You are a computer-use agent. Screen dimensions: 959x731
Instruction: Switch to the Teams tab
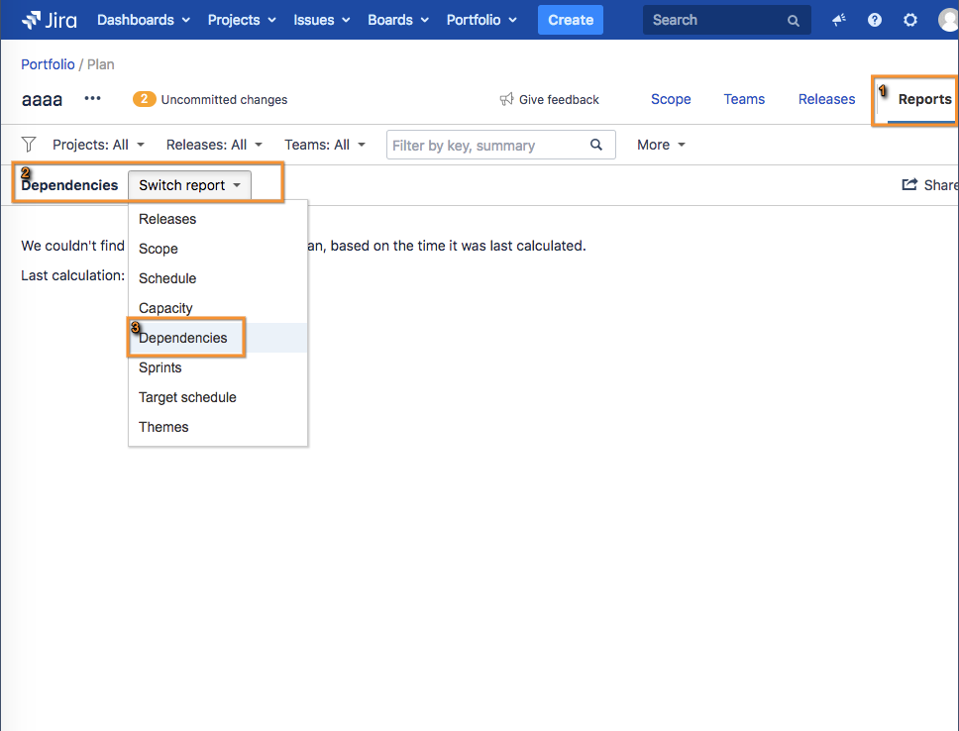744,99
